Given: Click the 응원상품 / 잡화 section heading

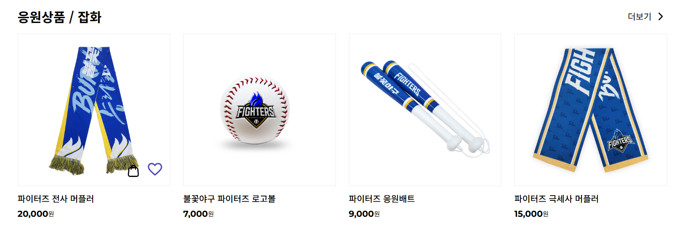Looking at the screenshot, I should 59,17.
